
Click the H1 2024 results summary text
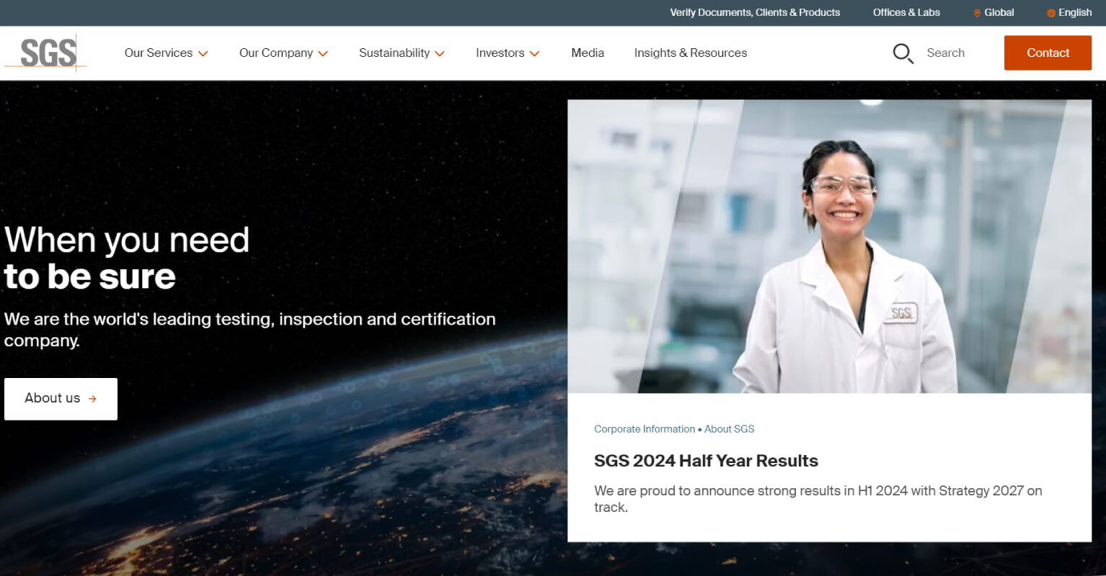818,499
